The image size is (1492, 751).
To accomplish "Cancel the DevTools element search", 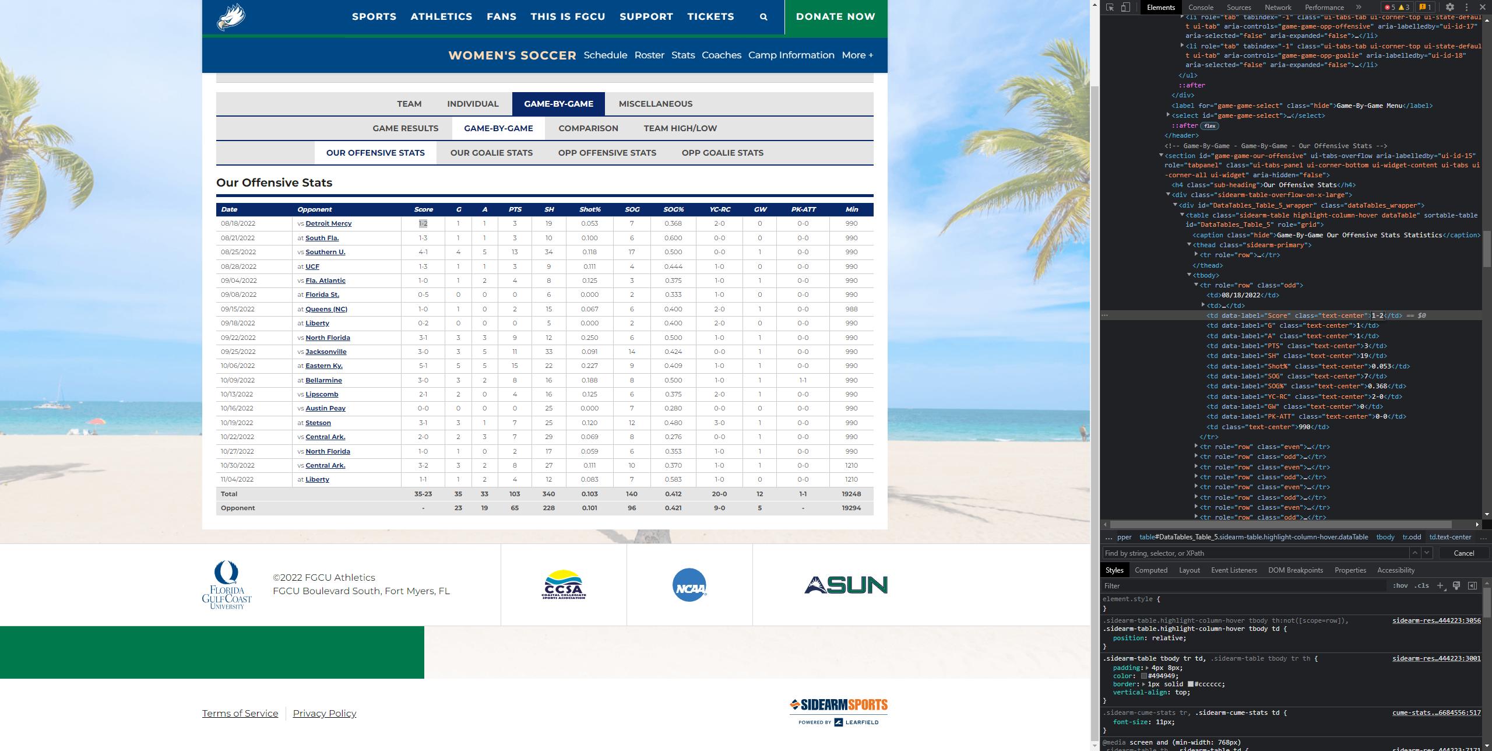I will click(1463, 553).
